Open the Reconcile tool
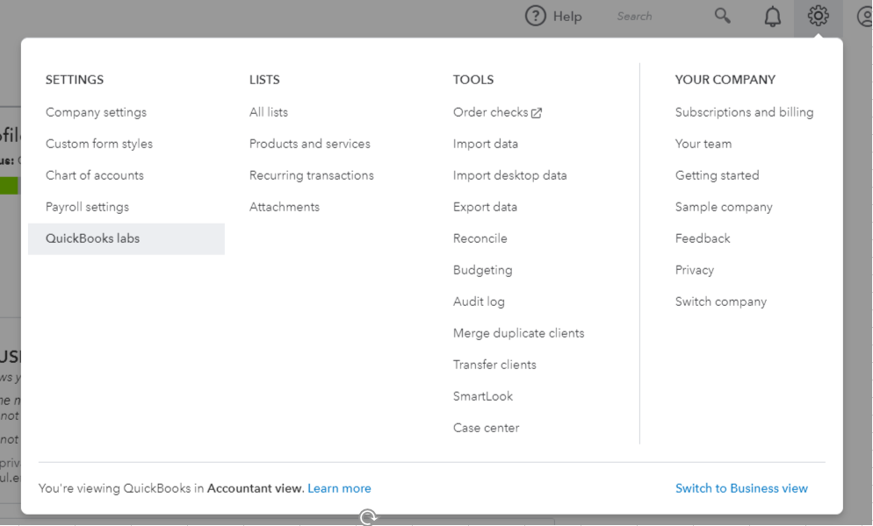Viewport: 873px width, 526px height. point(480,238)
